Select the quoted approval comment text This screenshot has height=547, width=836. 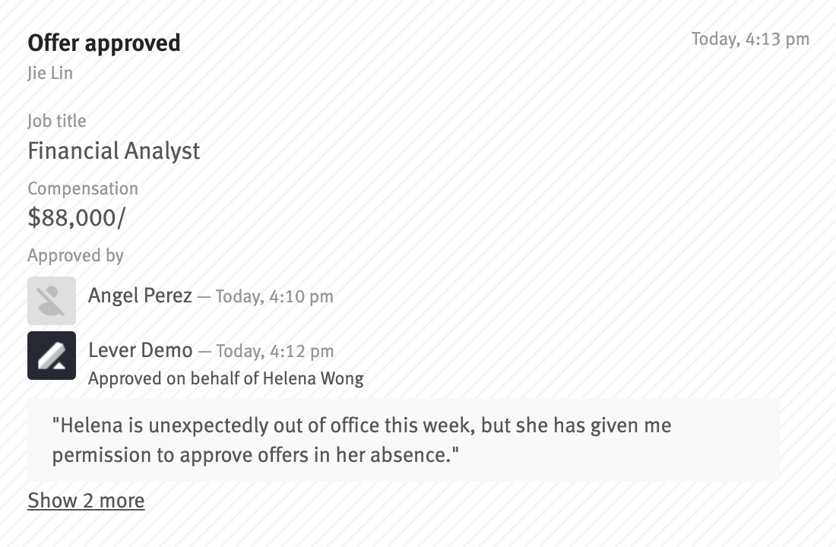tap(361, 440)
